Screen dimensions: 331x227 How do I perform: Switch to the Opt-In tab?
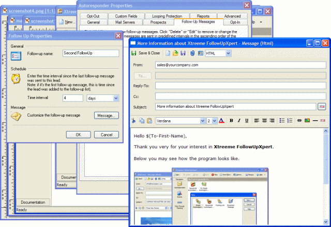[235, 22]
